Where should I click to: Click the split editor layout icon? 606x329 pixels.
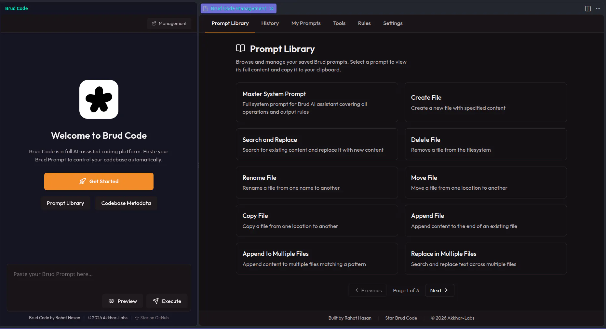[588, 9]
